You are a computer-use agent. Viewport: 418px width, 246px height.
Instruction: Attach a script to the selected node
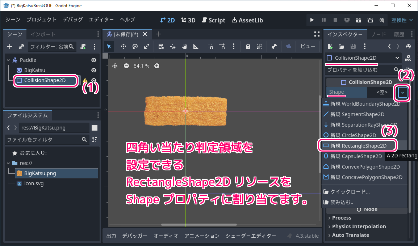(83, 47)
